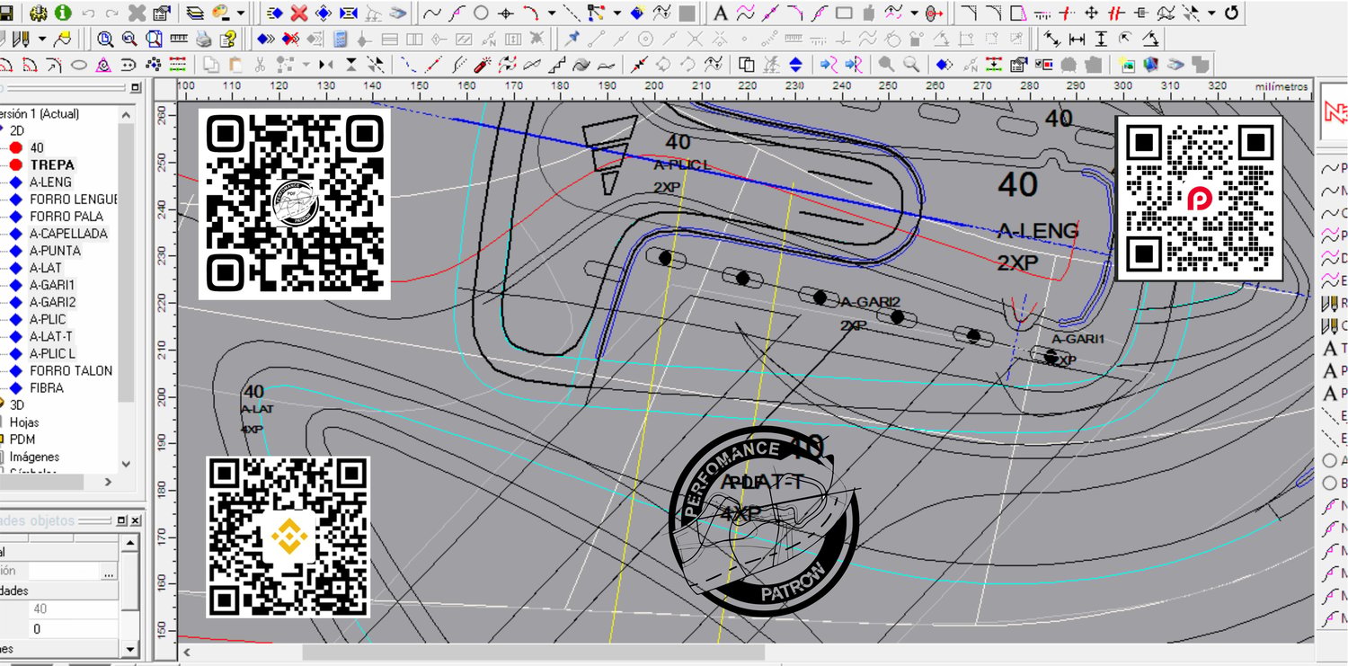Screen dimensions: 1348x666
Task: Click the ruler measurement icon
Action: [x=179, y=40]
